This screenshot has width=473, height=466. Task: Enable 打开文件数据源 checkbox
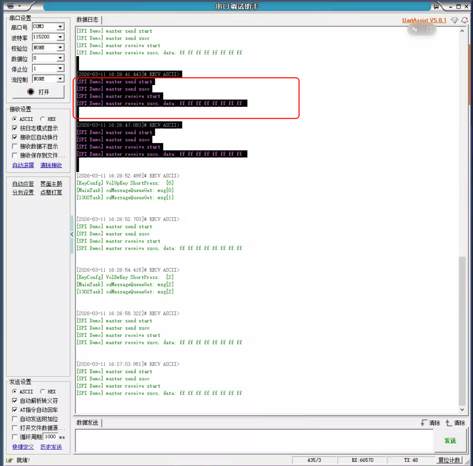pos(14,428)
